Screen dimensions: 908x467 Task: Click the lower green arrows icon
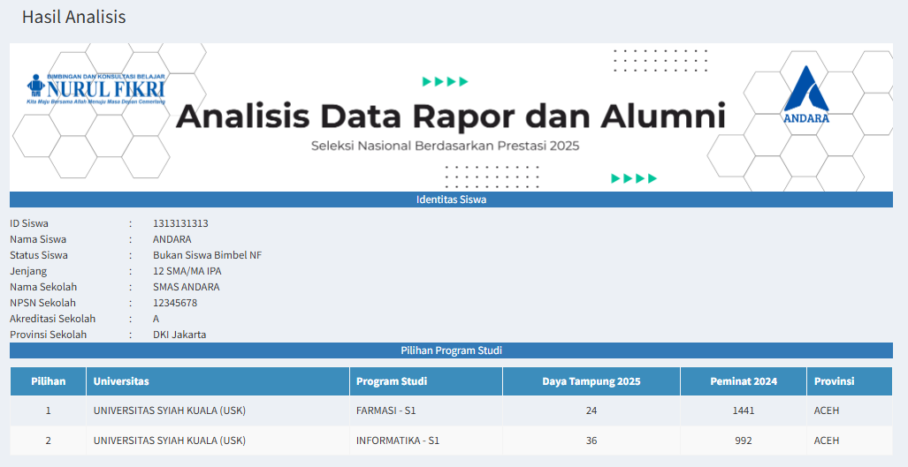(634, 178)
